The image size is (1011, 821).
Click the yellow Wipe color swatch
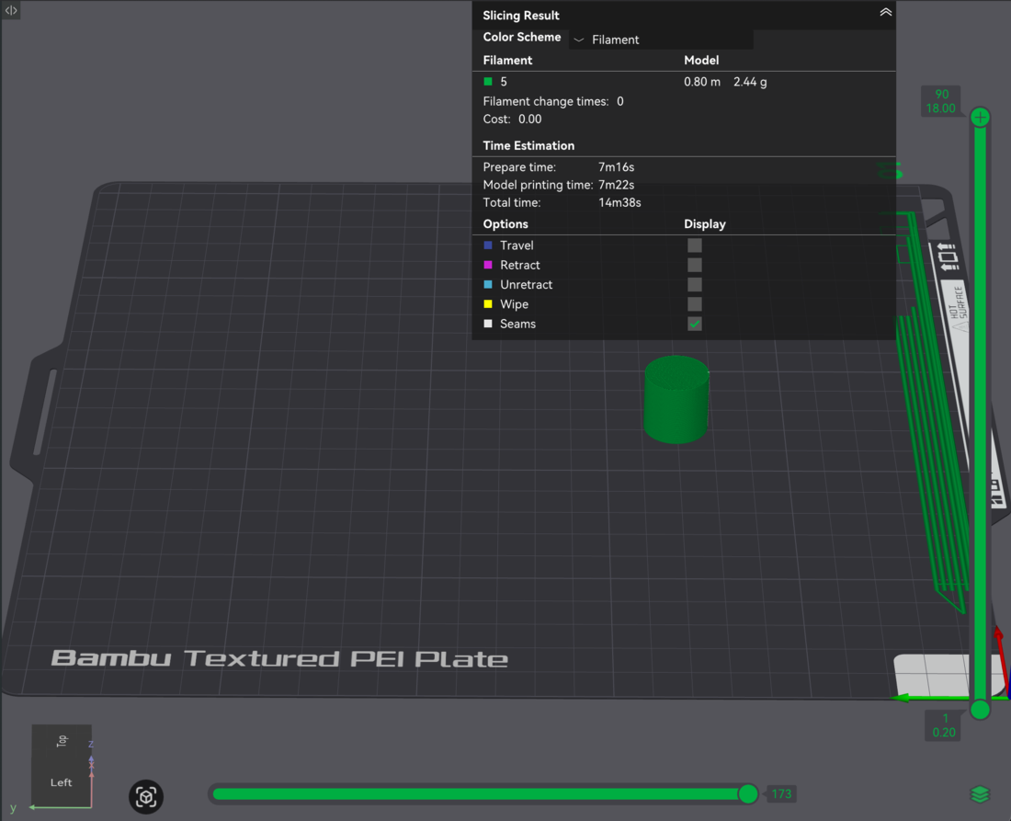click(x=488, y=303)
